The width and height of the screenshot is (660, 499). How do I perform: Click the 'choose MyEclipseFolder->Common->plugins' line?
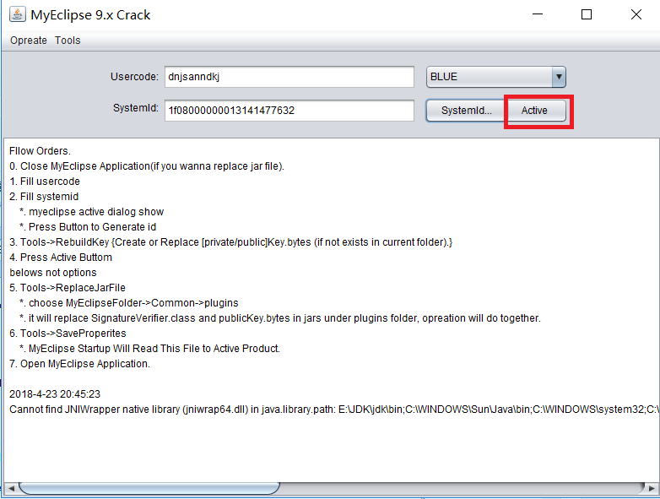(129, 303)
